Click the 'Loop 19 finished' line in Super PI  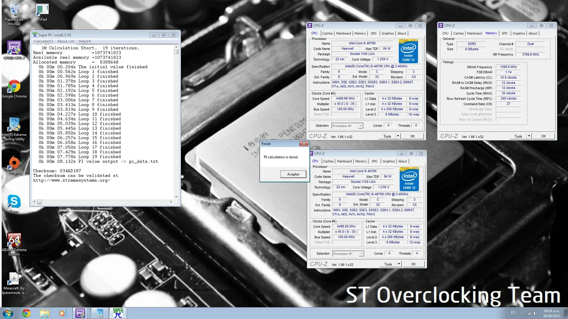coord(80,157)
